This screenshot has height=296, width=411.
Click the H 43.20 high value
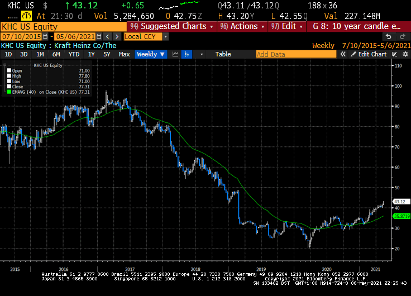pos(236,16)
